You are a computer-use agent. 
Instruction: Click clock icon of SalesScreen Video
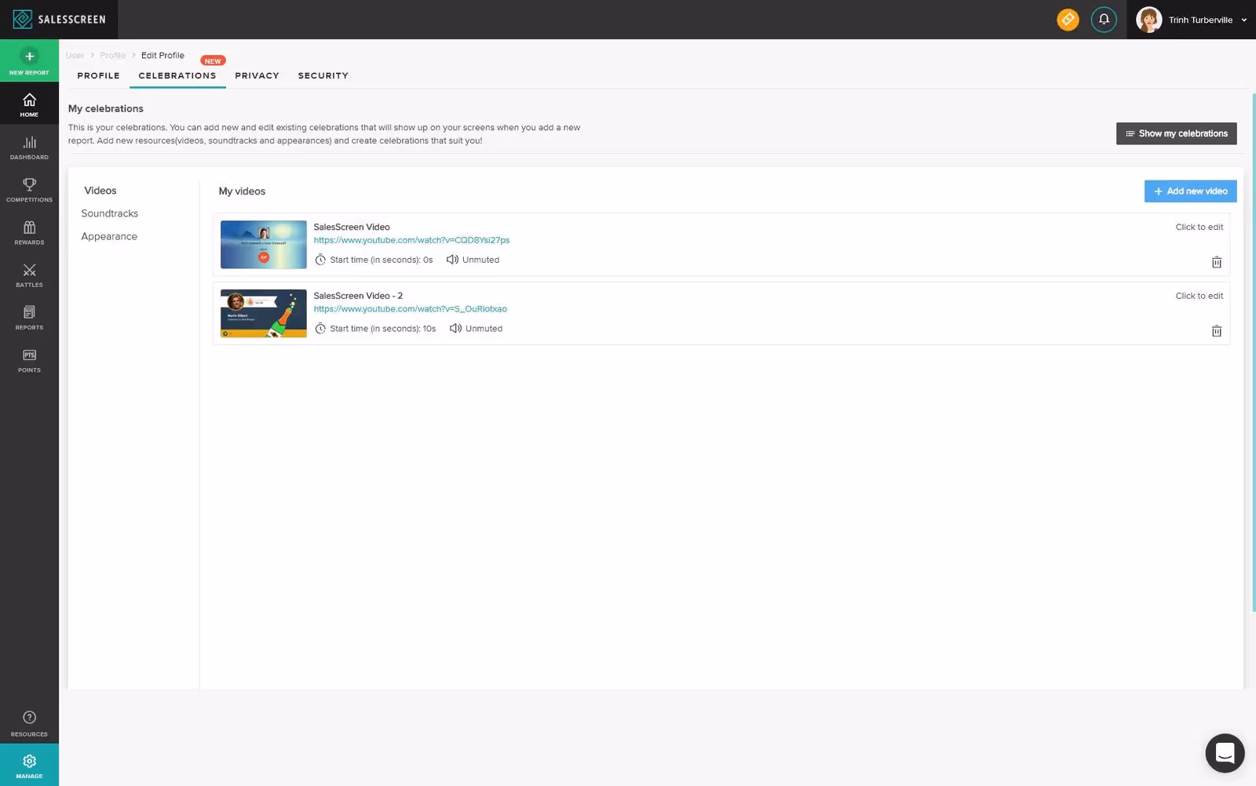(x=320, y=260)
